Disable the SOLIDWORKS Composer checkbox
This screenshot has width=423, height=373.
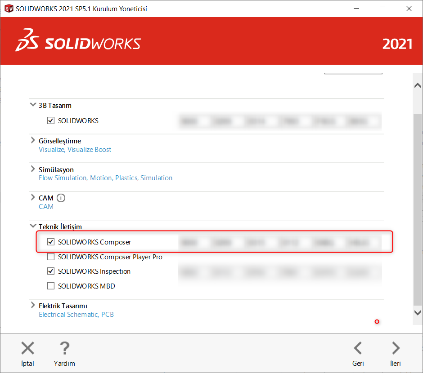pyautogui.click(x=51, y=242)
